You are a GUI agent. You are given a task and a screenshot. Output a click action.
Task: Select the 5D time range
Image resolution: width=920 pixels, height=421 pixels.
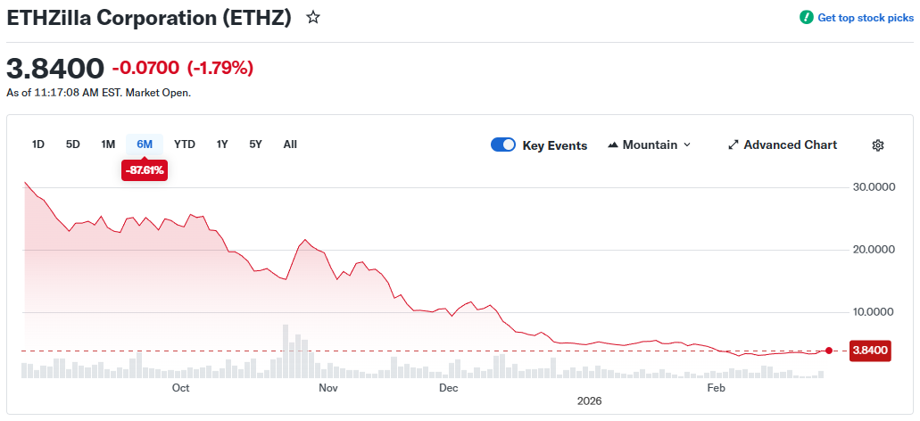(73, 144)
